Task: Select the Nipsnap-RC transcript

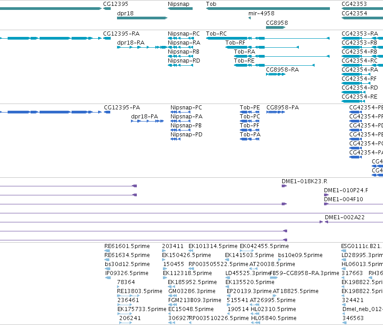Action: pyautogui.click(x=181, y=38)
